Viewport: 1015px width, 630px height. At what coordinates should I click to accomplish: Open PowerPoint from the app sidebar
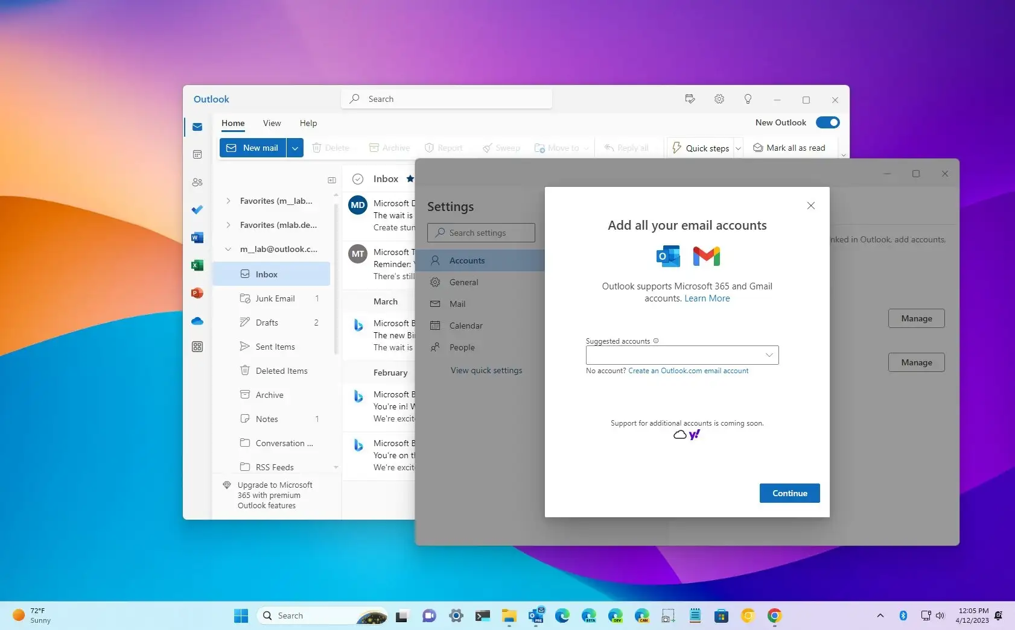[x=197, y=293]
